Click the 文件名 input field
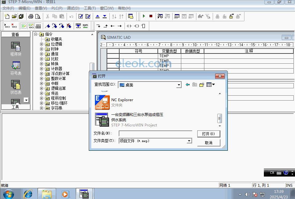295x199 pixels. [155, 133]
